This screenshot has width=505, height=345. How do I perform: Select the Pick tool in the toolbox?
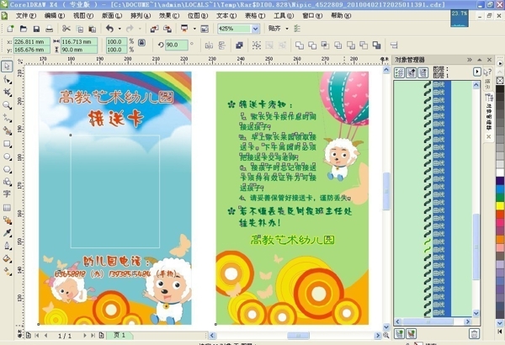(x=7, y=66)
